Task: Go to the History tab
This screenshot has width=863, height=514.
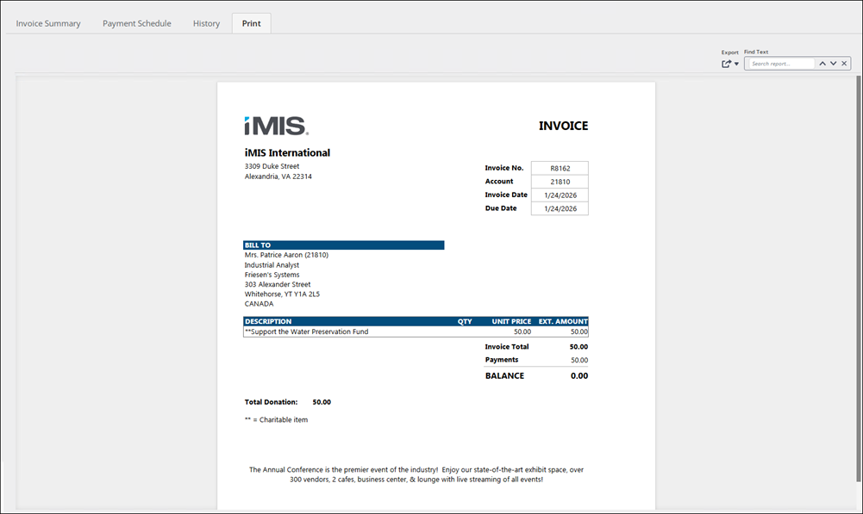Action: pos(206,23)
